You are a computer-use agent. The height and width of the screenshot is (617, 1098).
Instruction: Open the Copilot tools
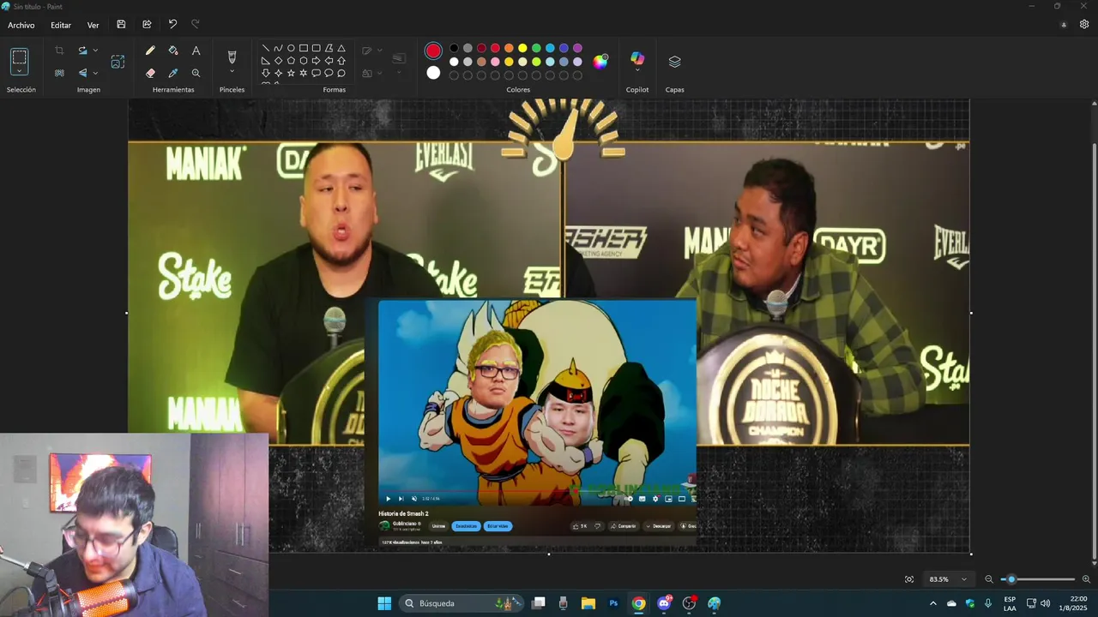636,58
